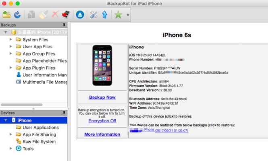Viewport: 268px width, 161px height.
Task: Click the iOS 10.0 build line
Action: tap(147, 55)
